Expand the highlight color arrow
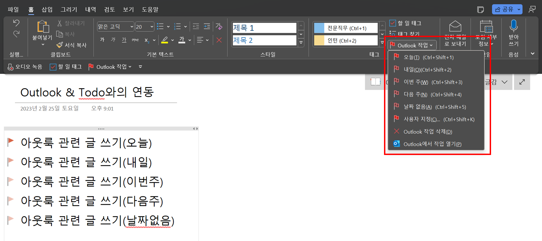 173,40
